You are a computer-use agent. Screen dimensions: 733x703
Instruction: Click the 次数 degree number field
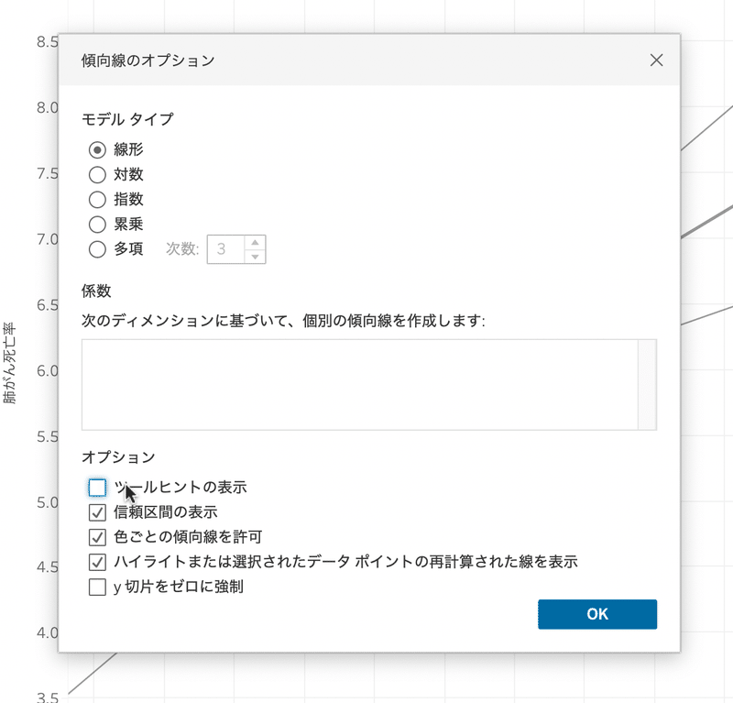coord(225,249)
